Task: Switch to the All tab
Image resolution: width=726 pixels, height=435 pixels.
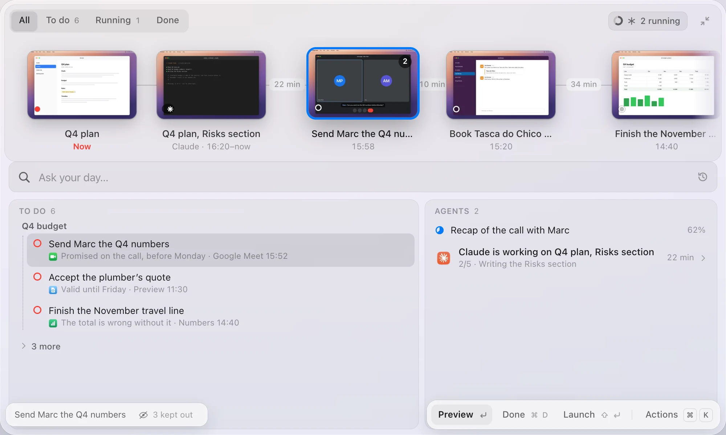Action: pyautogui.click(x=24, y=20)
